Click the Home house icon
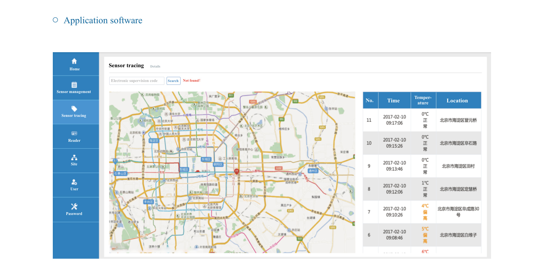Image resolution: width=545 pixels, height=272 pixels. point(74,61)
